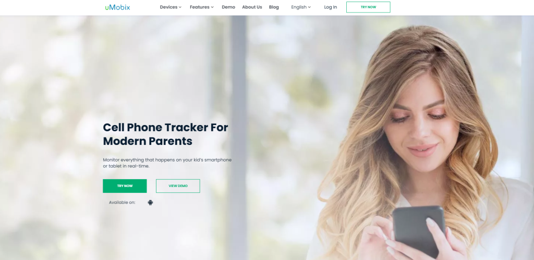Click the chevron arrow next to English
Screen dimensions: 534x260
309,7
